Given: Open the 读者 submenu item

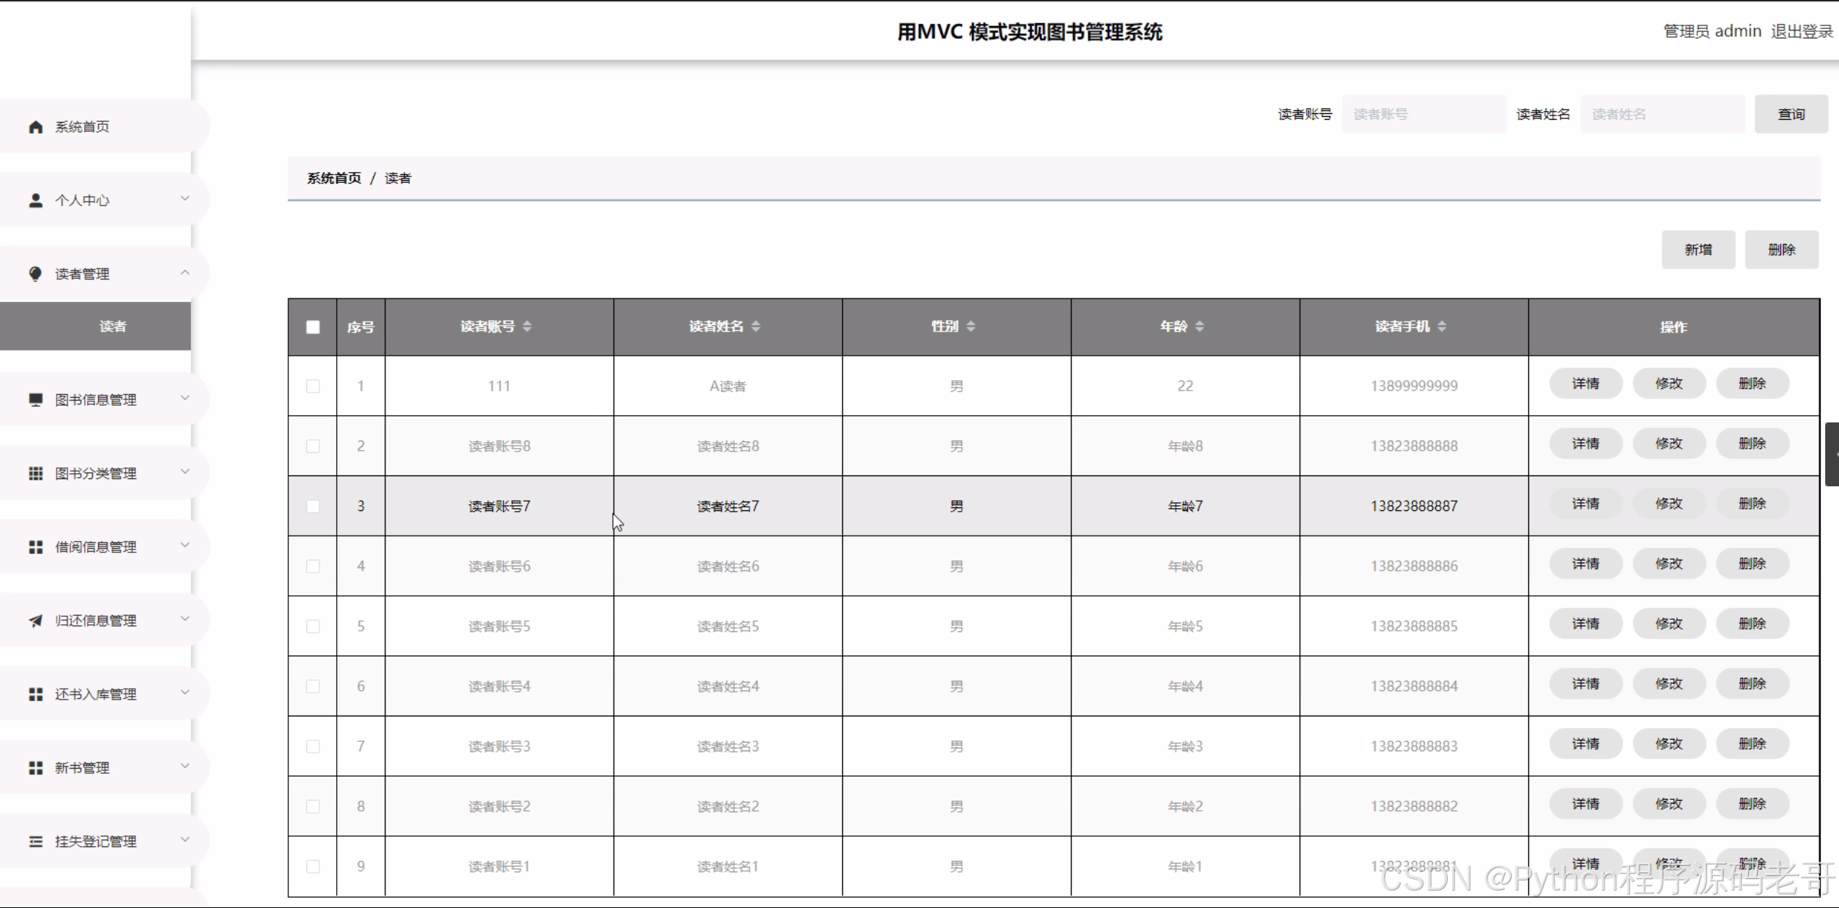Looking at the screenshot, I should pyautogui.click(x=112, y=327).
